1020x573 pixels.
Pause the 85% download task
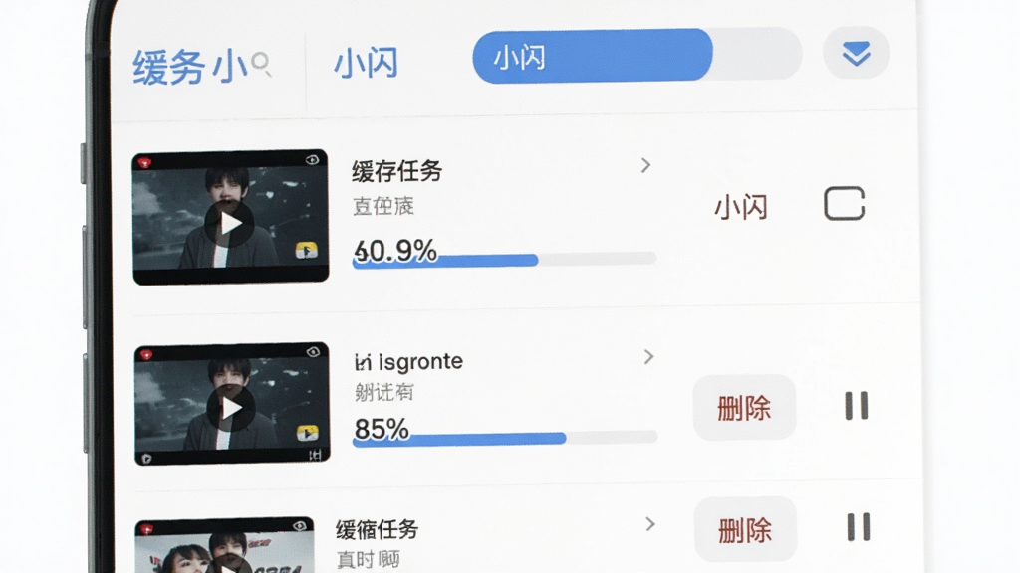click(856, 406)
